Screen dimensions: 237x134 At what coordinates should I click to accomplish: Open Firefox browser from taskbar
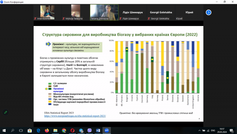(47, 130)
